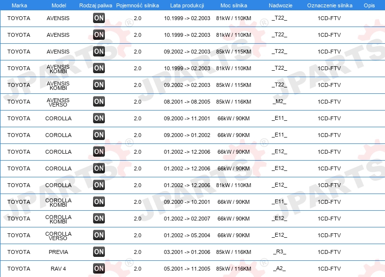Click the ON diesel icon in the RAV 4 row
The height and width of the screenshot is (277, 385).
click(99, 268)
